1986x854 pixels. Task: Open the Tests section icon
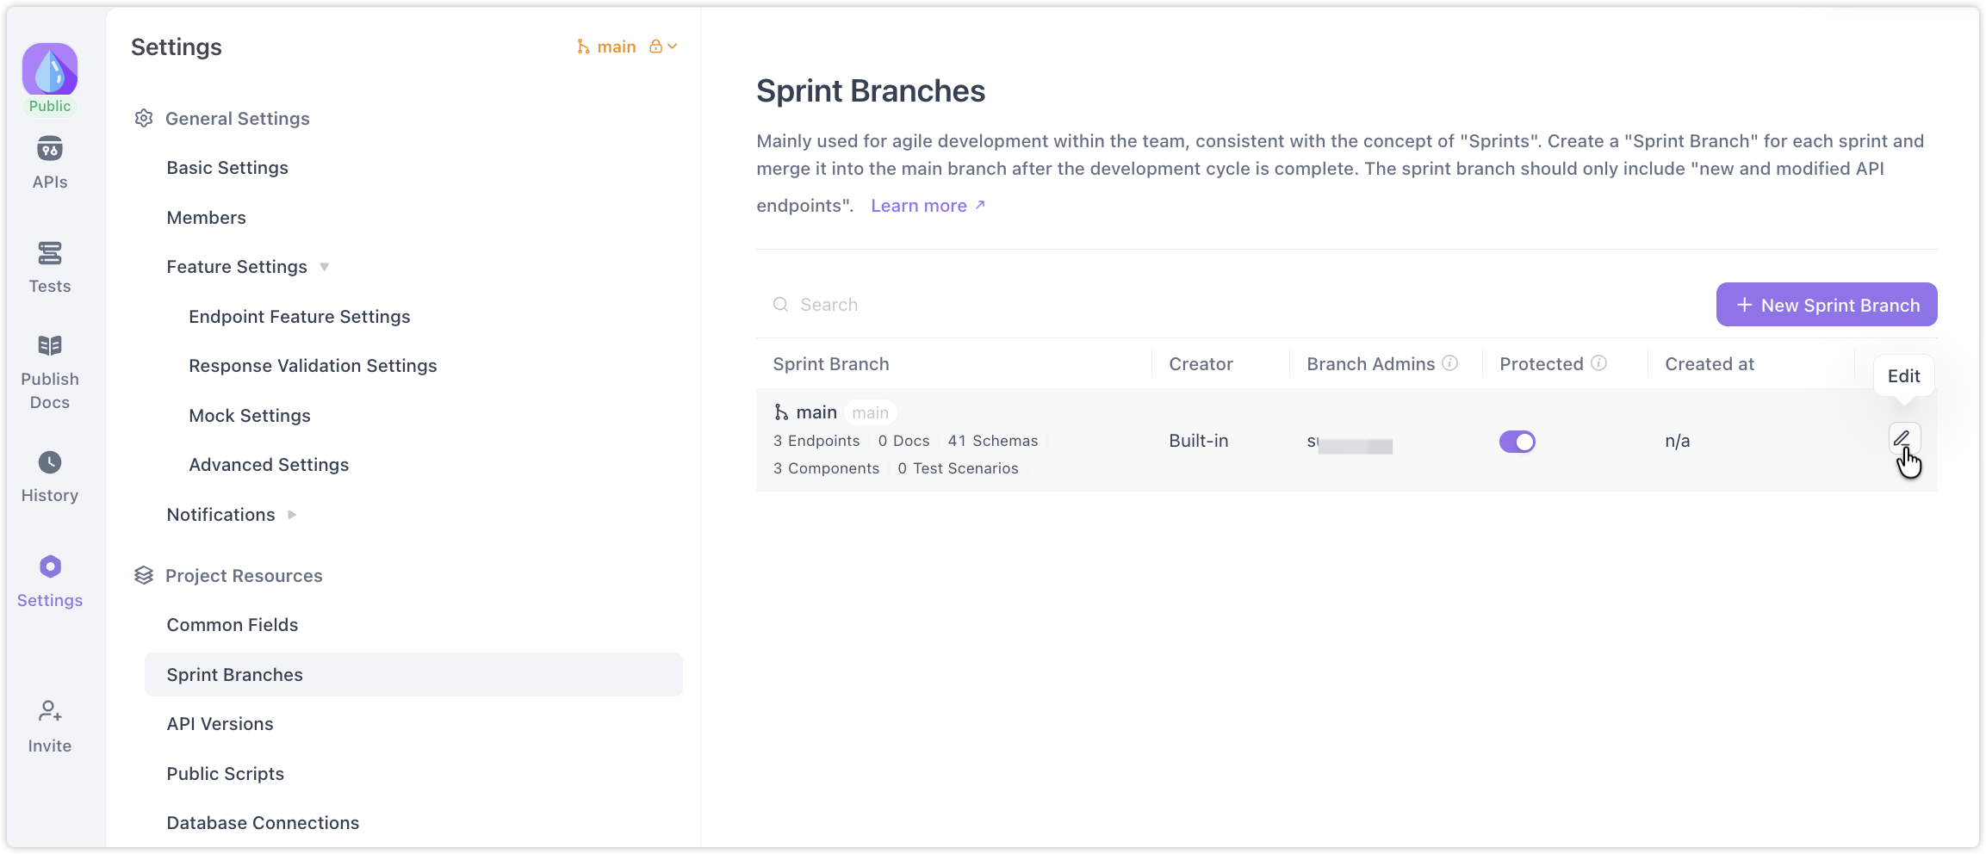pos(50,254)
